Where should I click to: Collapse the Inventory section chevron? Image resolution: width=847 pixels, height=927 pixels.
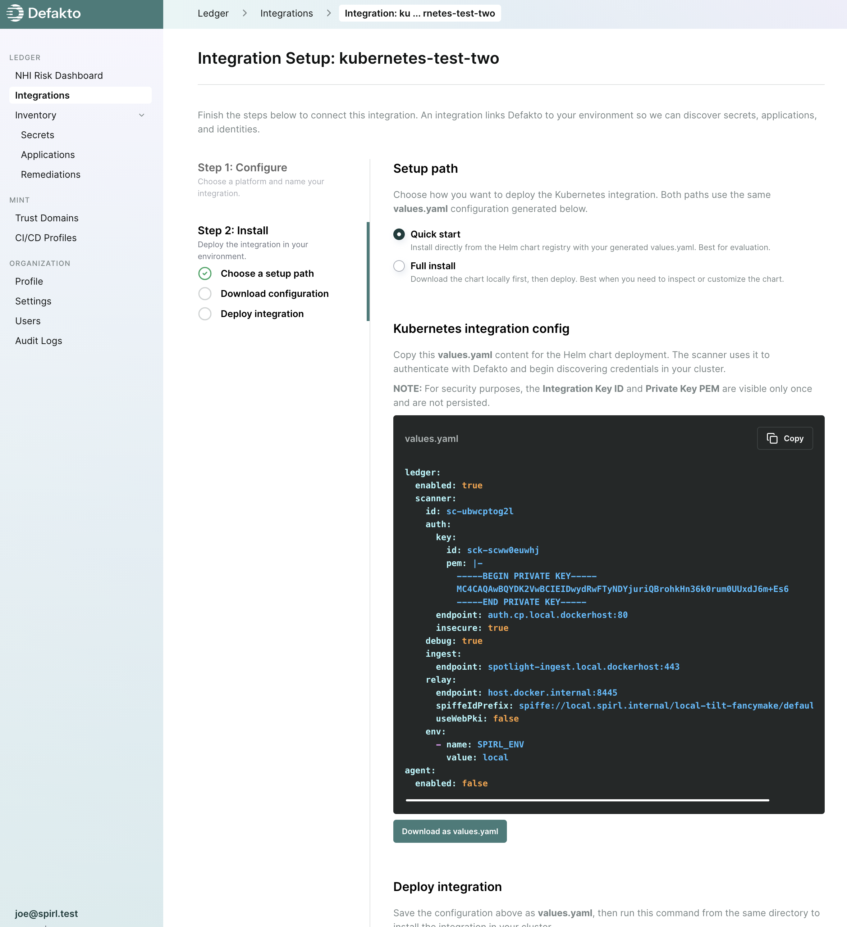[142, 116]
